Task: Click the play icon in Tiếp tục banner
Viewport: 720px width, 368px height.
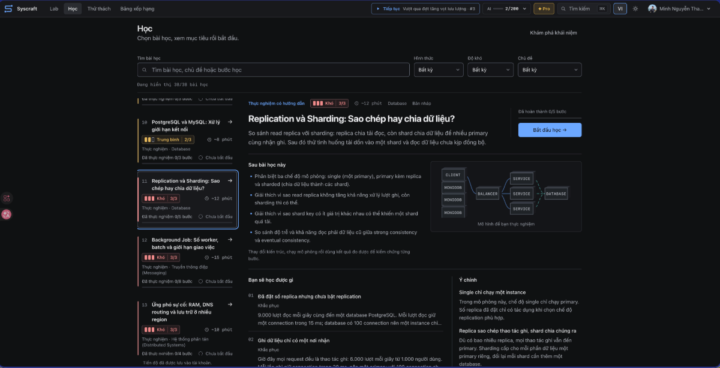Action: click(378, 9)
